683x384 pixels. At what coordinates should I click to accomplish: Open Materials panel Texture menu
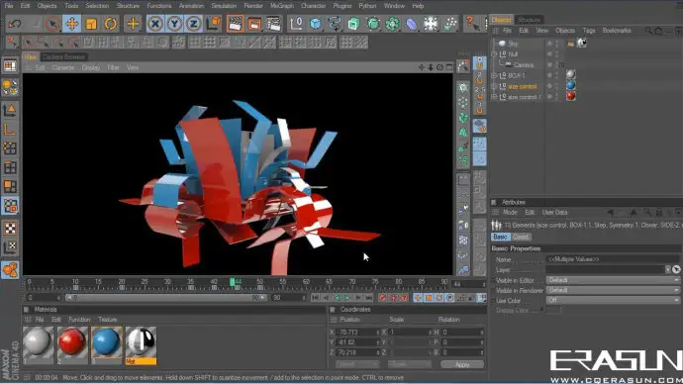107,320
